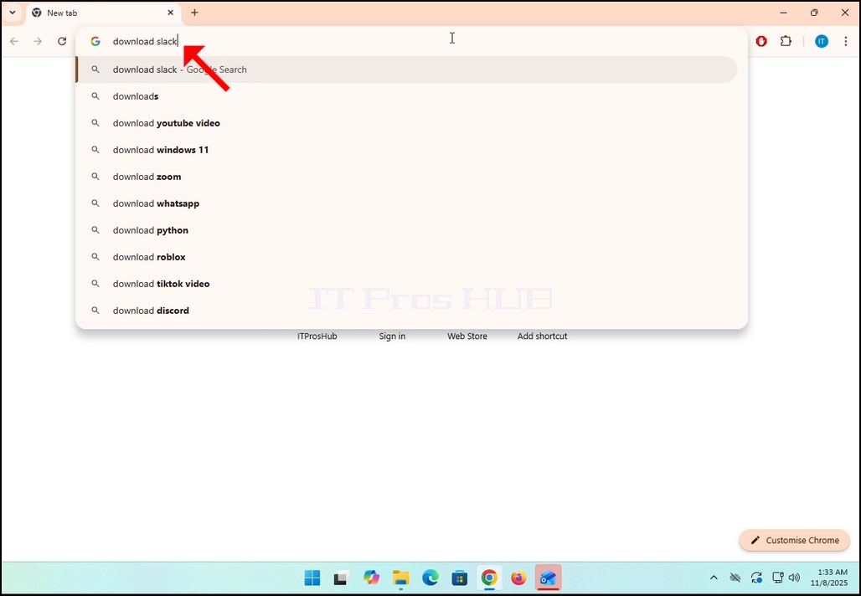
Task: Open the Web Store shortcut
Action: [x=467, y=336]
